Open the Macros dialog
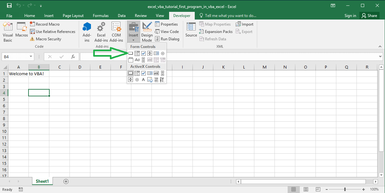Viewport: 385px width, 193px height. tap(22, 30)
